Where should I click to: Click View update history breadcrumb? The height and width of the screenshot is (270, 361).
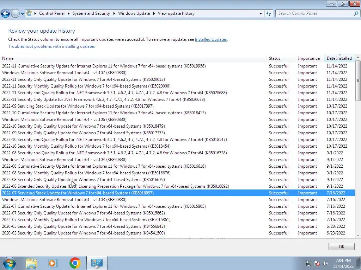tap(176, 13)
